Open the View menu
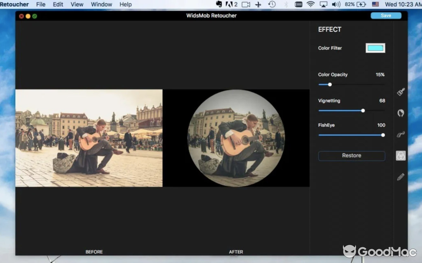 click(77, 4)
